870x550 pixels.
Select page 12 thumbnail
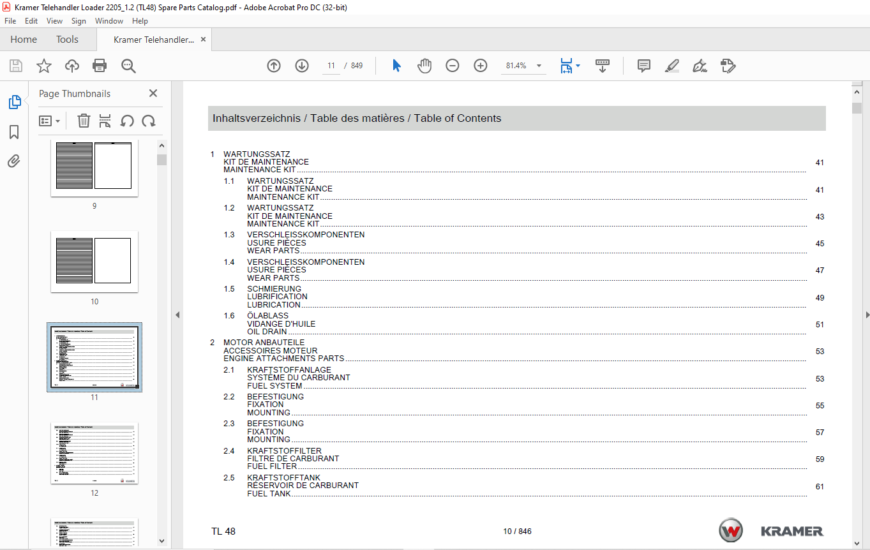pos(94,453)
